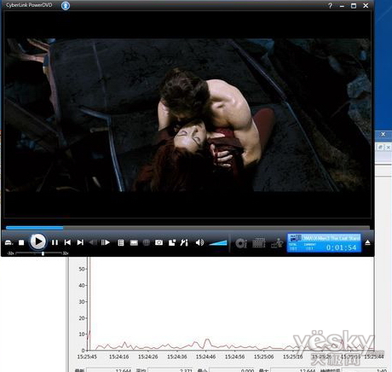Click the disc info icon
Image resolution: width=392 pixels, height=372 pixels.
tap(241, 243)
